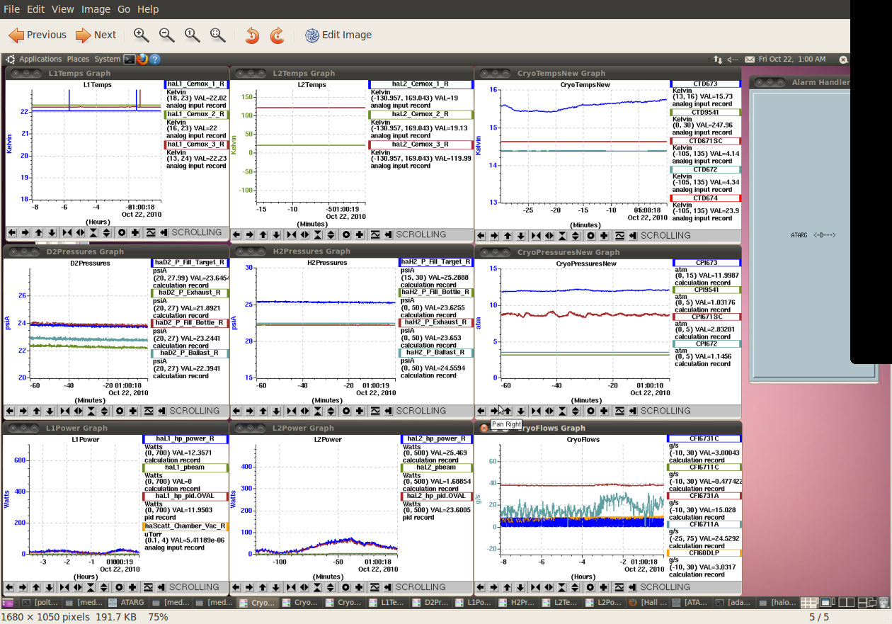Zoom in Y axis on D2Pressures Graph
892x624 pixels.
click(x=92, y=411)
